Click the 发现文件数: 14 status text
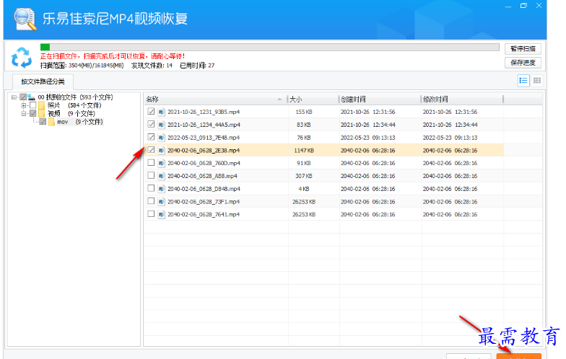Screen dimensions: 566x359 pyautogui.click(x=152, y=65)
